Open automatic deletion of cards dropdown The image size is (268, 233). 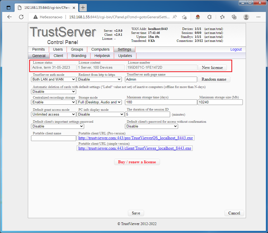pos(54,92)
